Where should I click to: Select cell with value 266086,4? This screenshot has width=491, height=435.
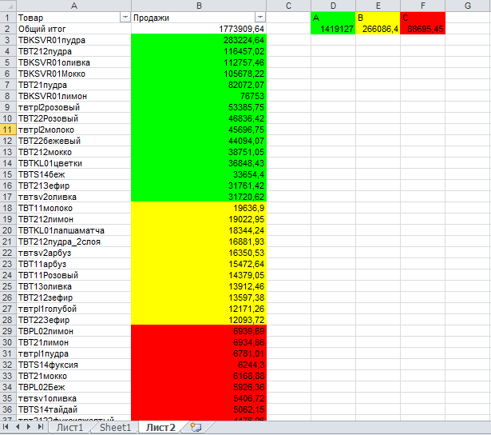pos(378,29)
